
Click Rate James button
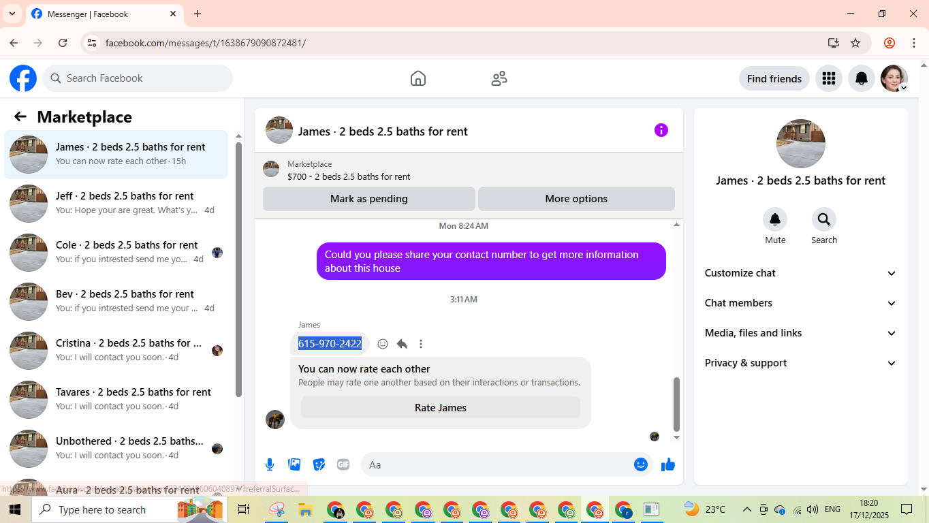coord(441,408)
